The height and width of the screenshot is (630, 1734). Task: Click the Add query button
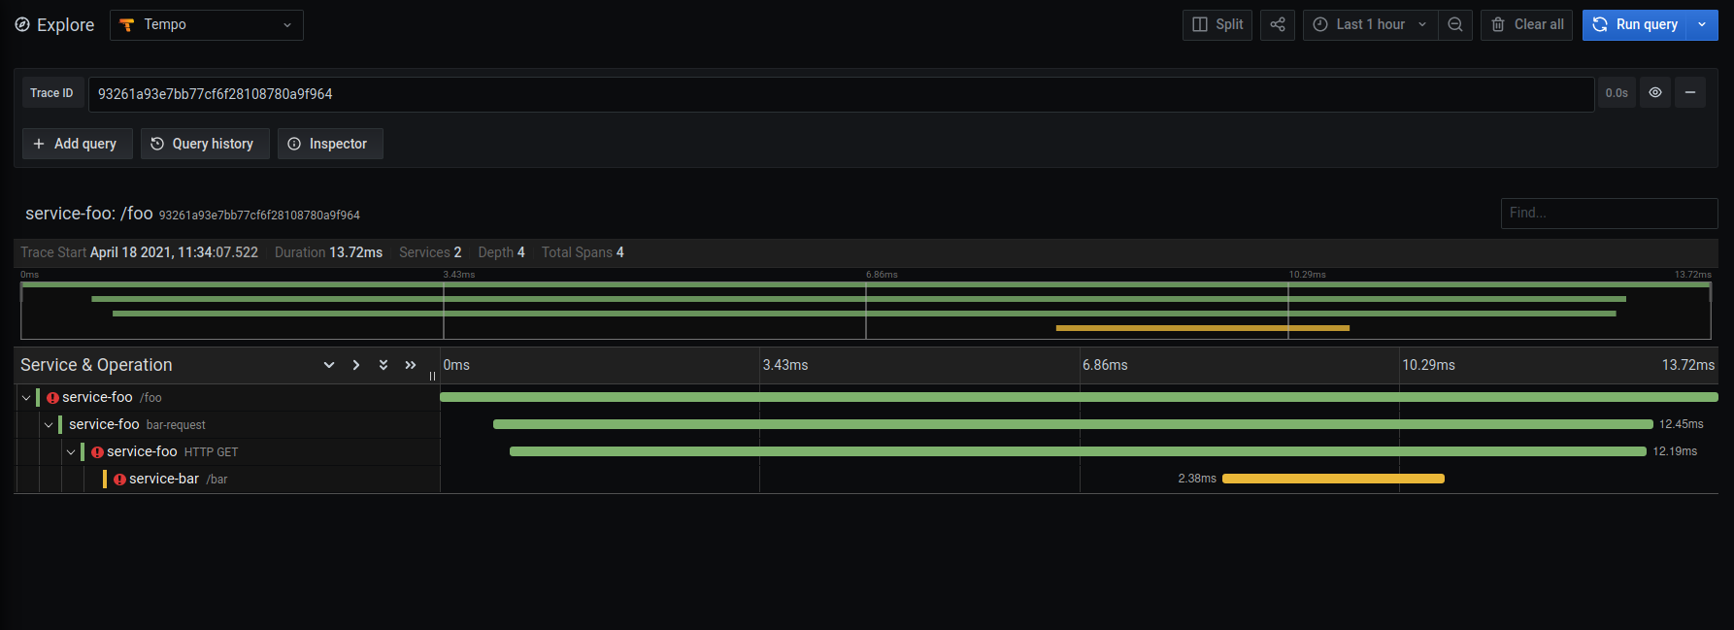pos(77,144)
